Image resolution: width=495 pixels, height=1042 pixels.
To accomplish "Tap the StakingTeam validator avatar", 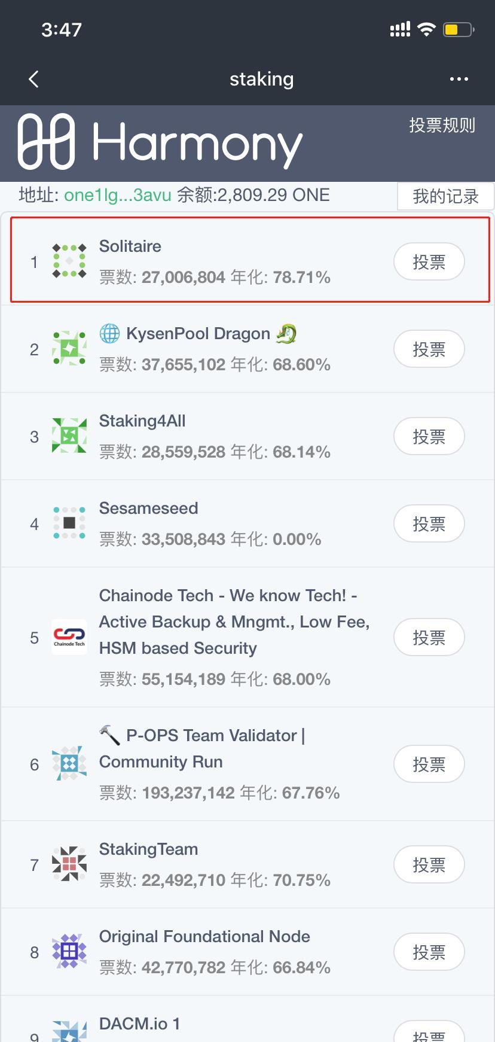I will [x=69, y=864].
